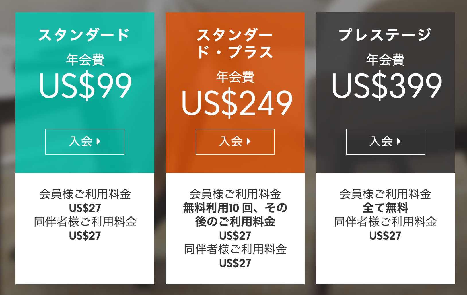This screenshot has height=295, width=467.
Task: Click the 入会 button under スタンダード plan
Action: (x=85, y=142)
